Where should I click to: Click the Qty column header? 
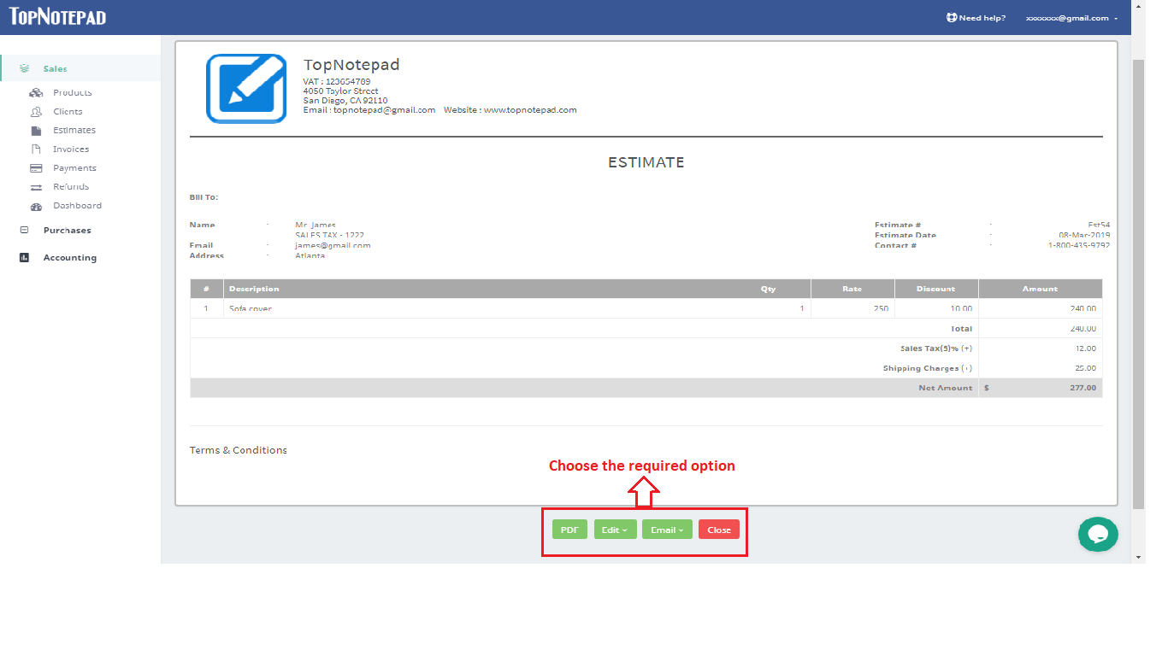[769, 289]
